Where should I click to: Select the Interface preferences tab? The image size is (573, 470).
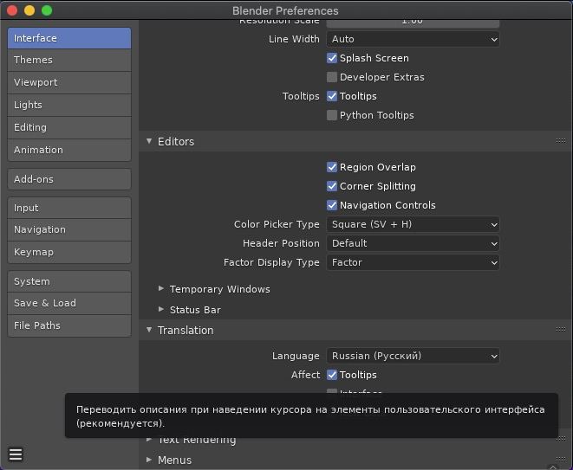(x=69, y=38)
